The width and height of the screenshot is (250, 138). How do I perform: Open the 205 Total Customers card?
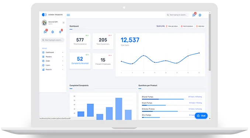pos(103,41)
